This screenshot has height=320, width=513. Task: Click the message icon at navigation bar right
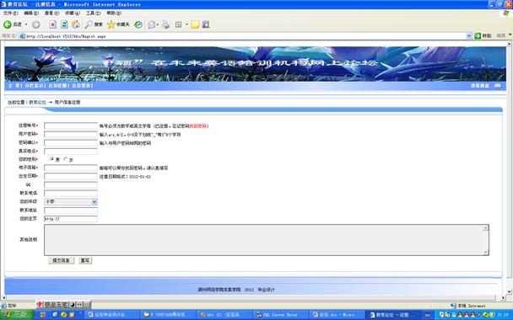click(498, 86)
